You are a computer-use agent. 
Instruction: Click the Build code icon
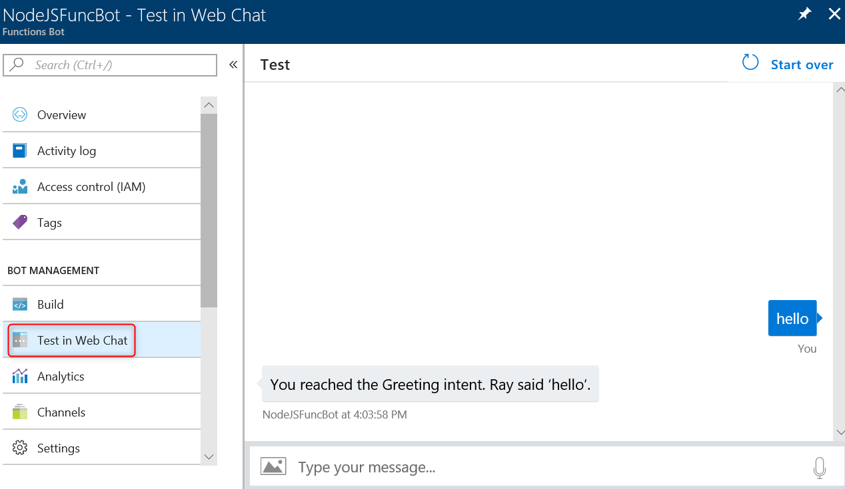tap(20, 305)
